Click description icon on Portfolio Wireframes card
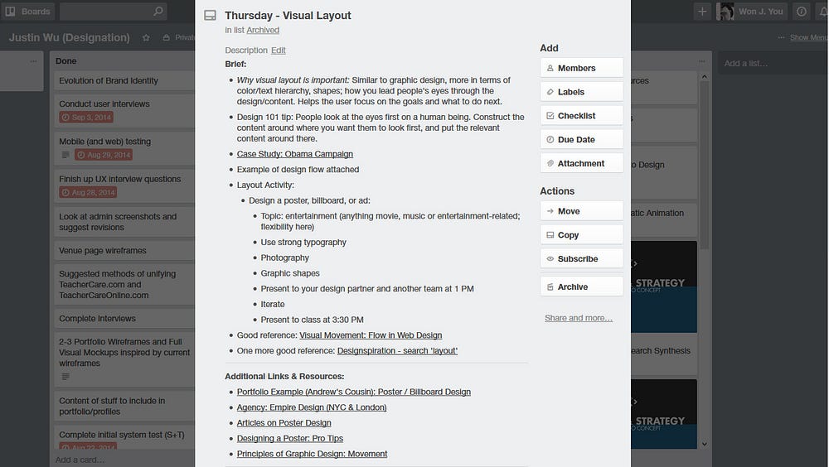 point(65,377)
